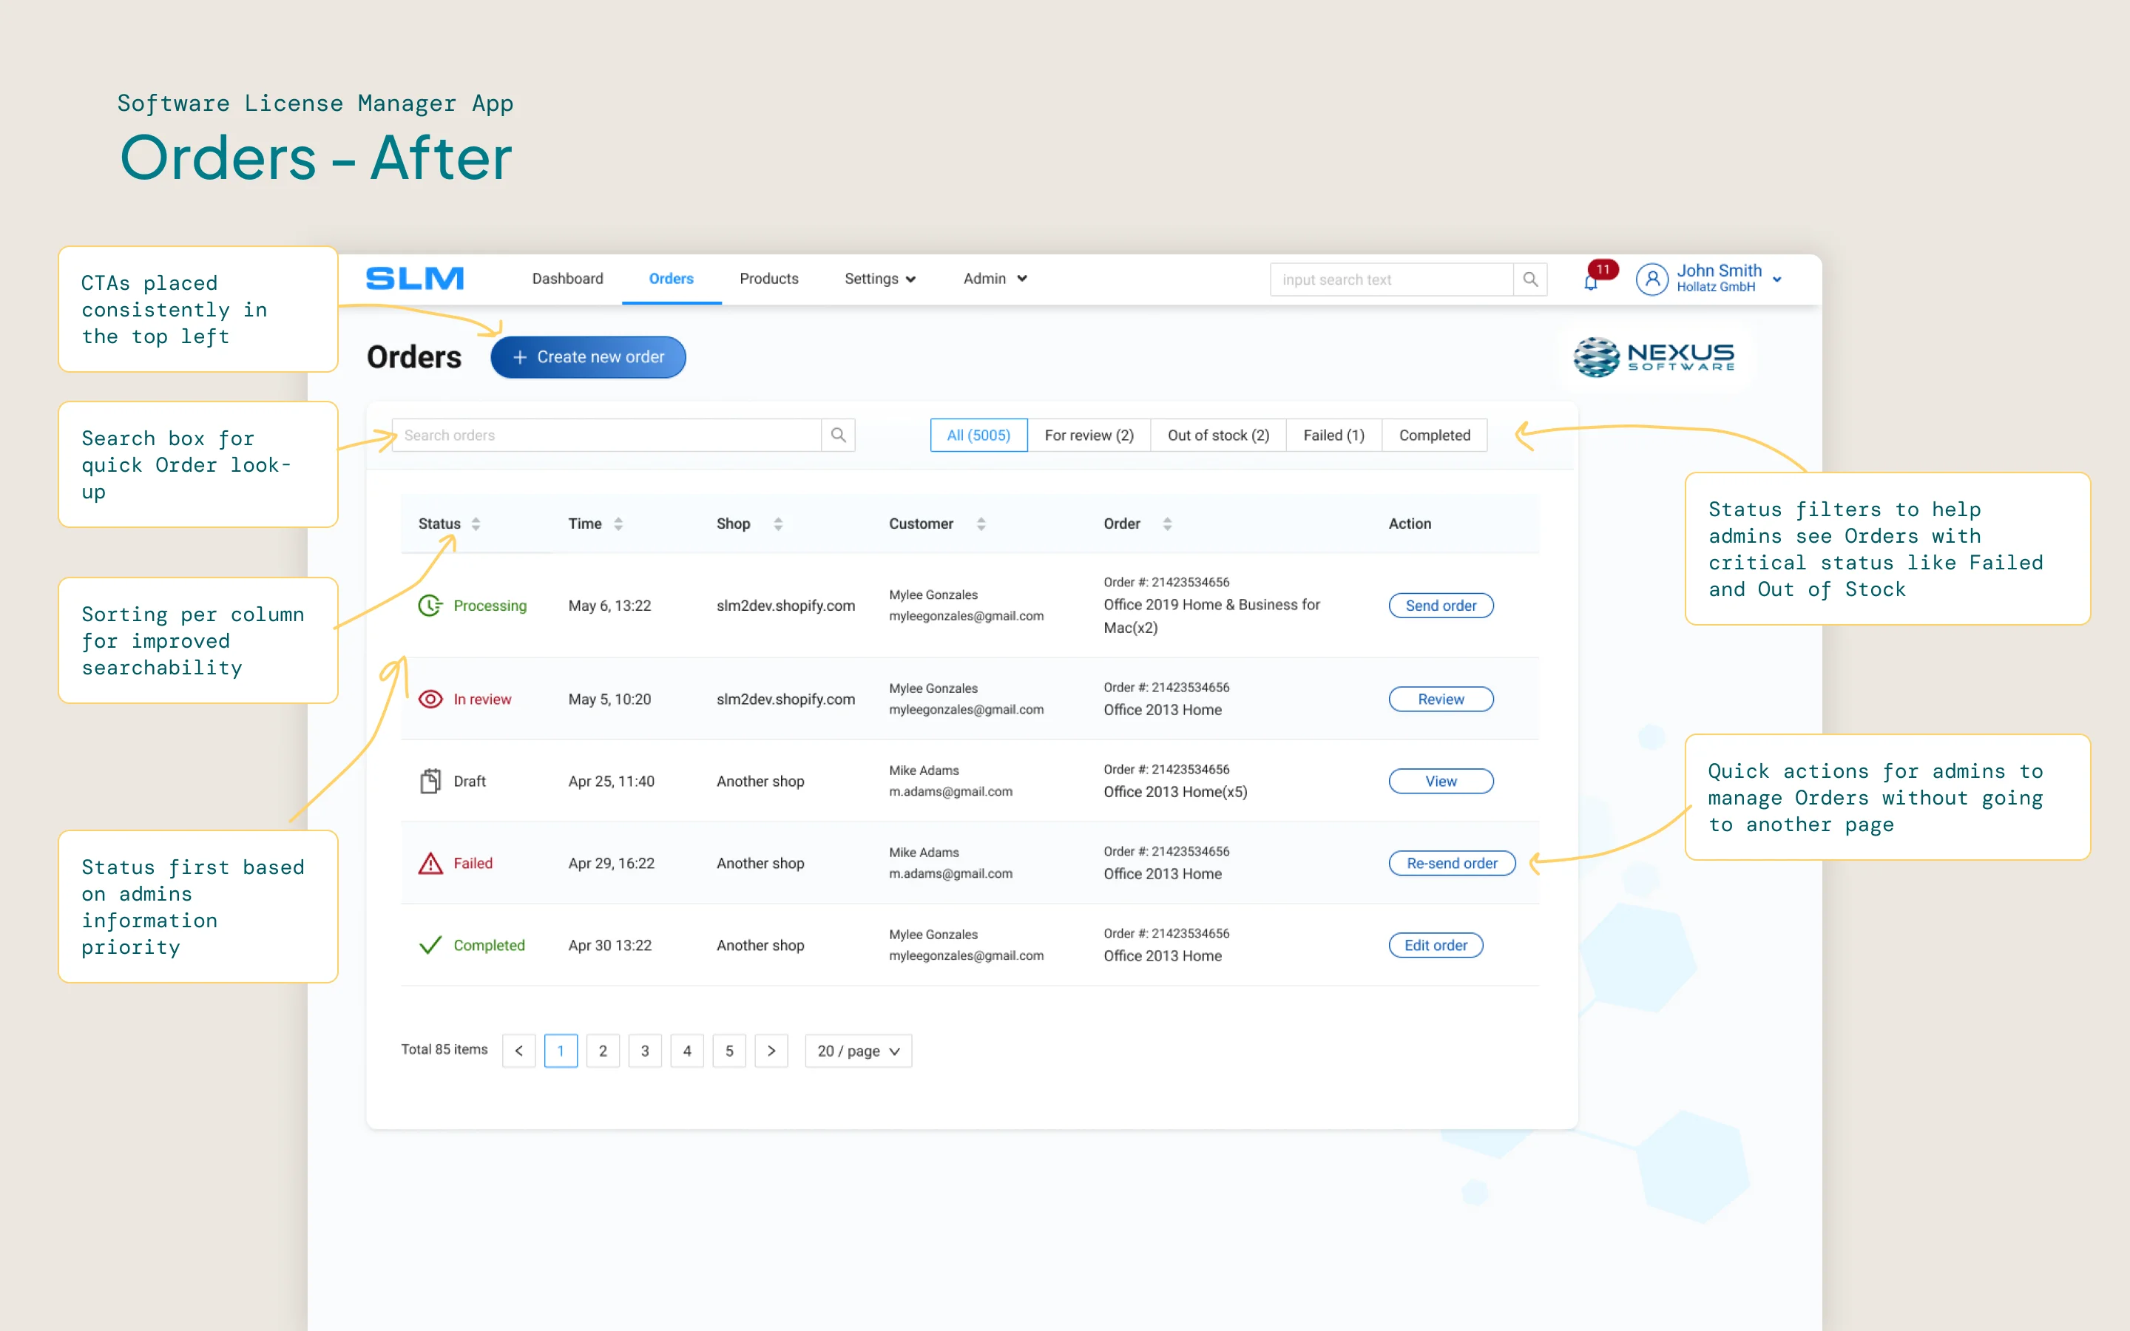Click order Office 2019 Home & Business for Mac
Screen dimensions: 2130x1331
(x=1212, y=616)
